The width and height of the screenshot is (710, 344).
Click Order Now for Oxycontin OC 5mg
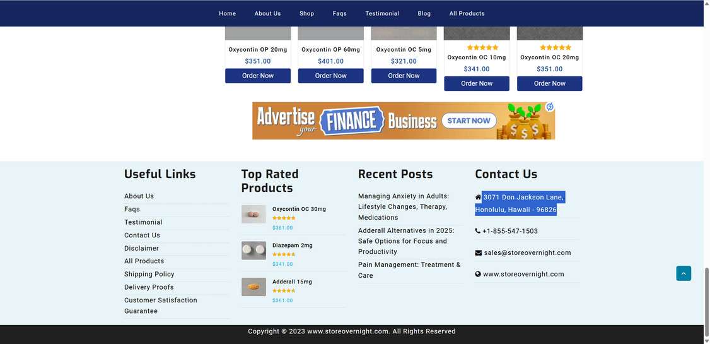[x=404, y=76]
